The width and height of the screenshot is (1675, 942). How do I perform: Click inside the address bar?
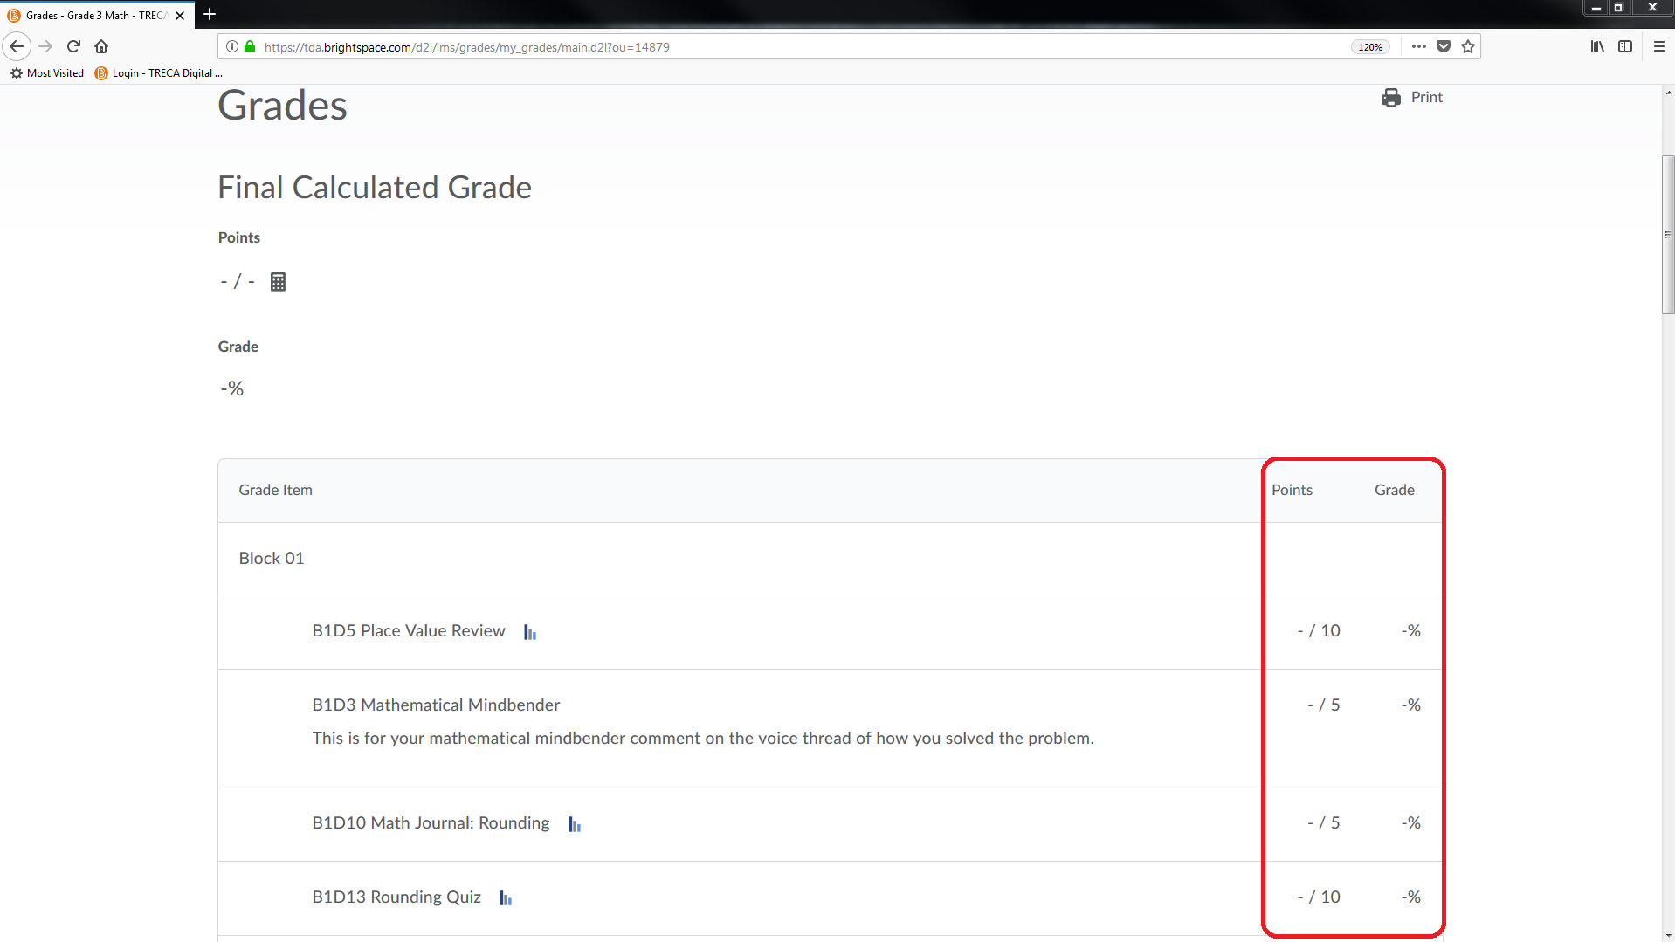pos(786,46)
